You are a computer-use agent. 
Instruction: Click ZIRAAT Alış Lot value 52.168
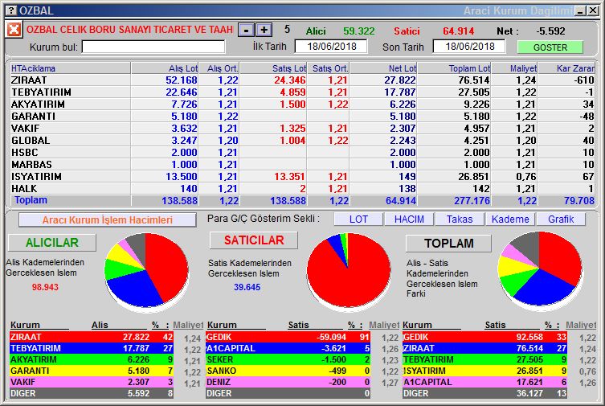182,80
